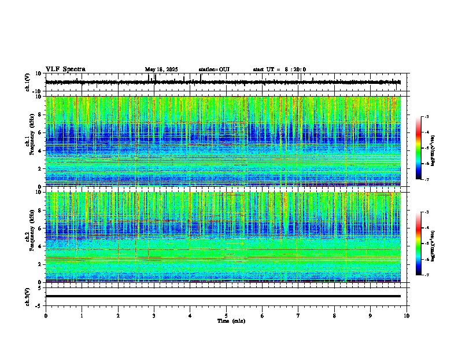The height and width of the screenshot is (354, 458).
Task: Click the date "May 18, 2025"
Action: pyautogui.click(x=161, y=69)
